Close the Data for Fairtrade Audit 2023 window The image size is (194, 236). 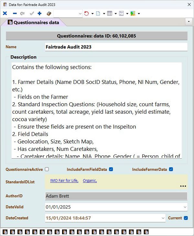189,5
